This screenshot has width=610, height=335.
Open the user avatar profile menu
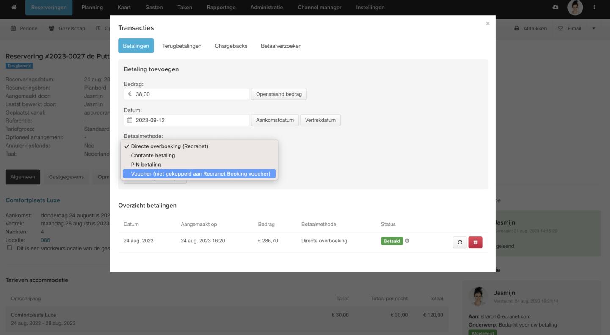pyautogui.click(x=575, y=8)
